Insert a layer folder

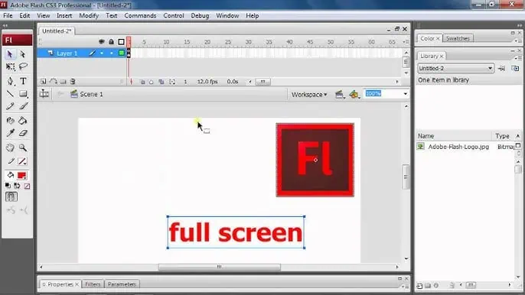click(63, 82)
